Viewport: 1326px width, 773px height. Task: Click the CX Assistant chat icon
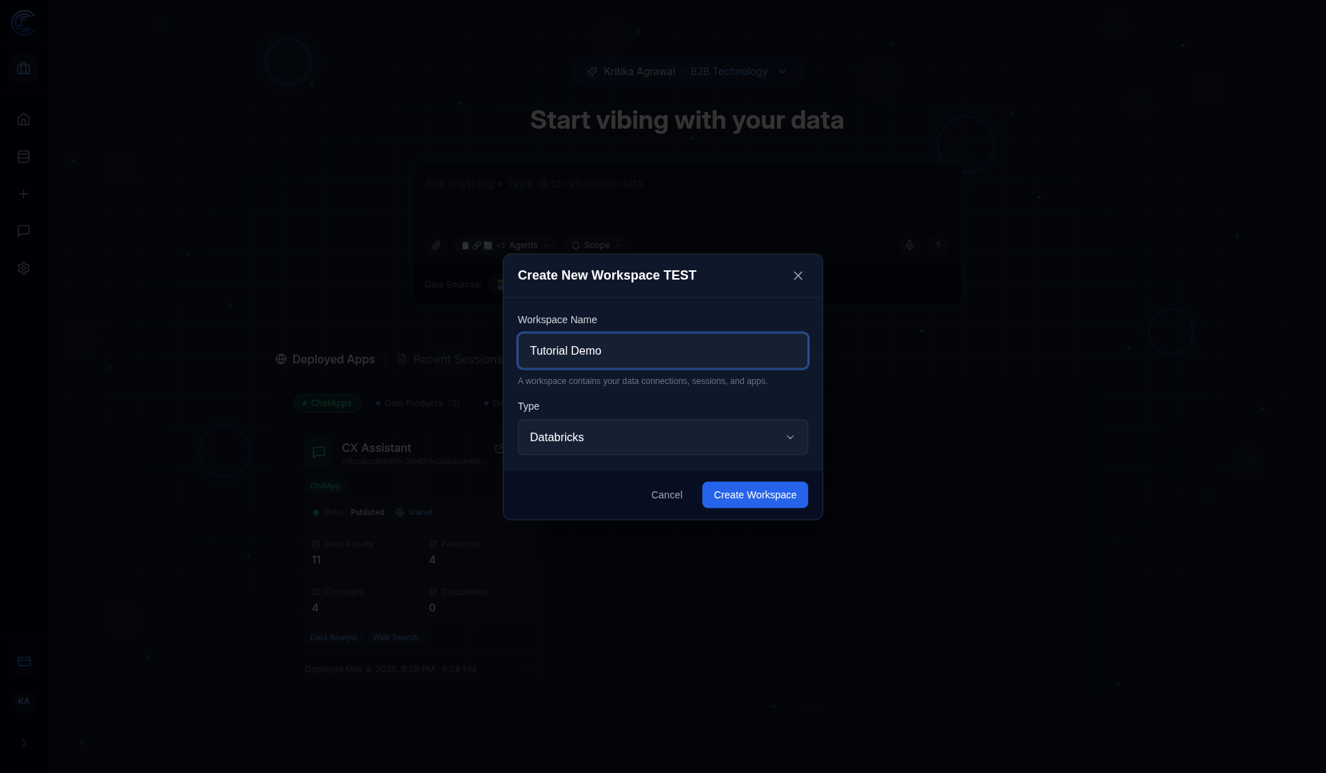(319, 453)
